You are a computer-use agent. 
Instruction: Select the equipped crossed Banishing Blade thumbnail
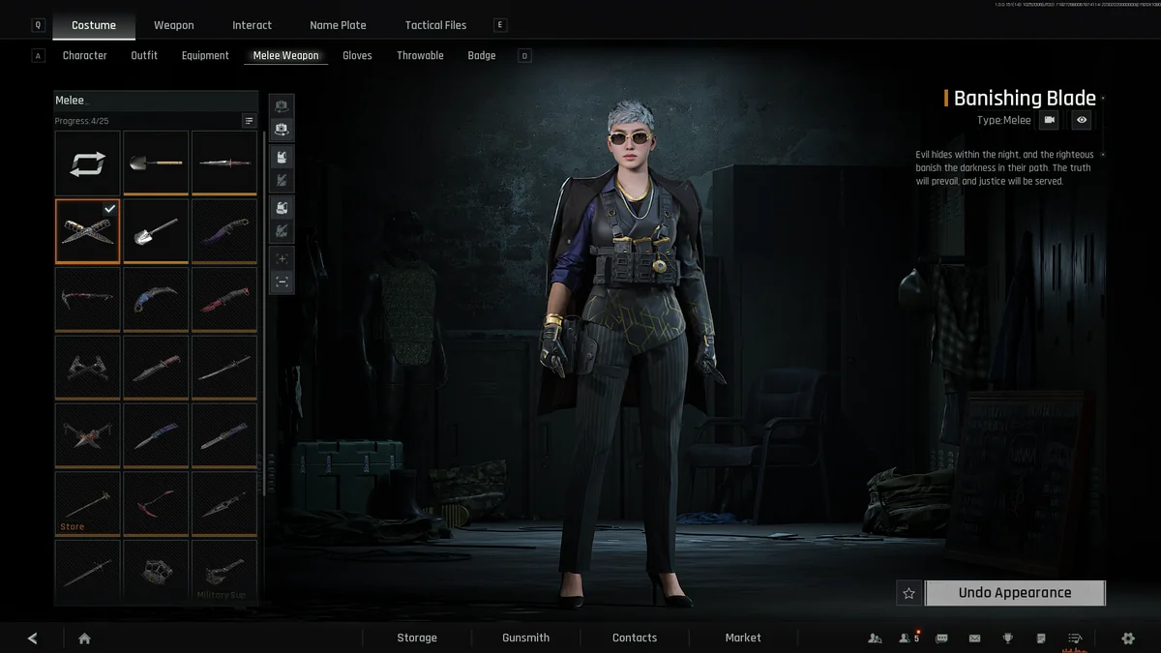(x=88, y=231)
